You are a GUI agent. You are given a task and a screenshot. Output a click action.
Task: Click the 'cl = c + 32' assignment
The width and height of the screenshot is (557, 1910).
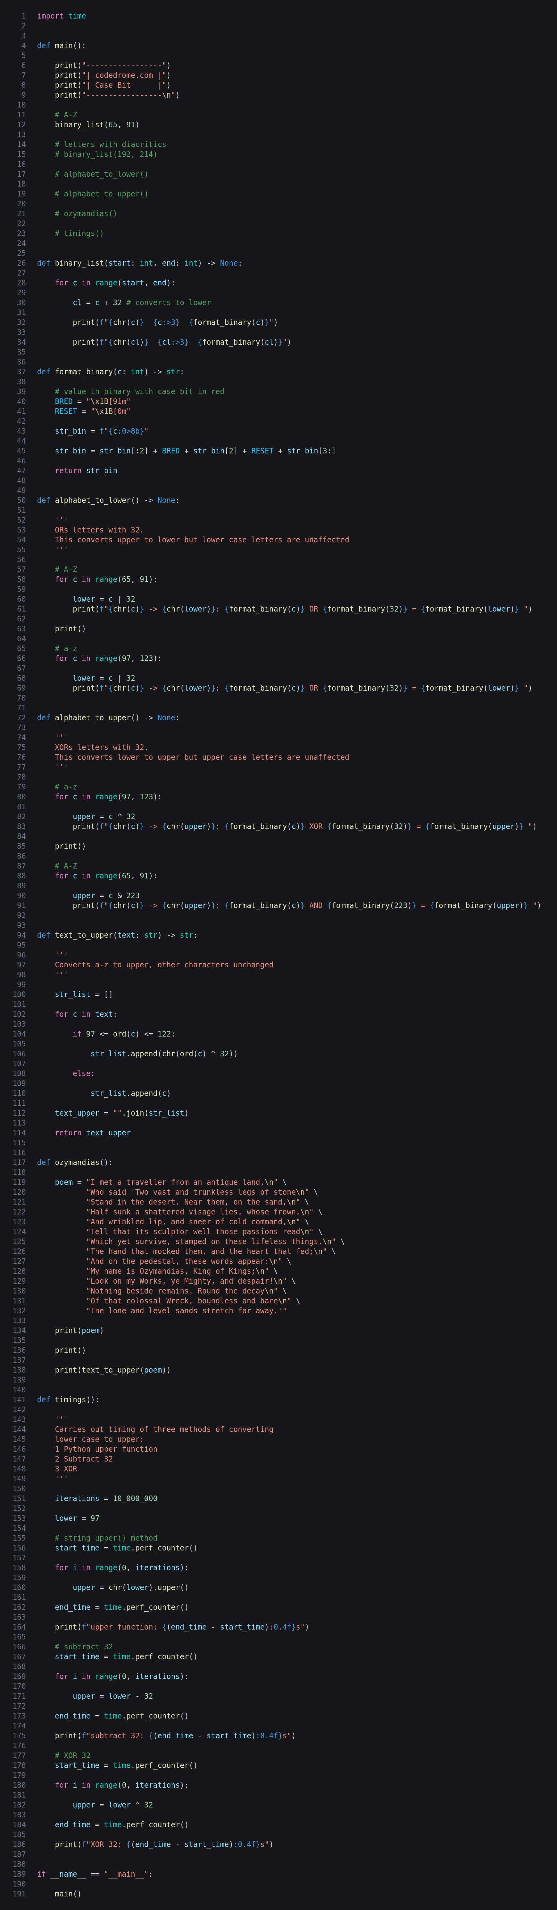tap(97, 302)
